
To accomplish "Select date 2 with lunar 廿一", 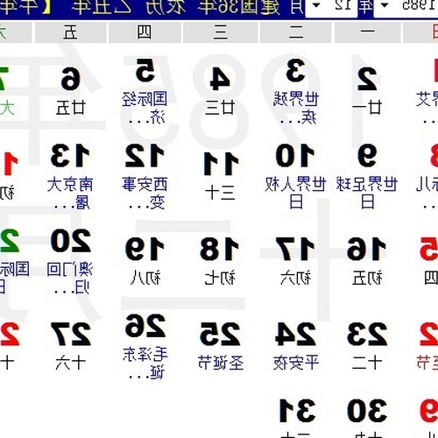I will pos(367,79).
